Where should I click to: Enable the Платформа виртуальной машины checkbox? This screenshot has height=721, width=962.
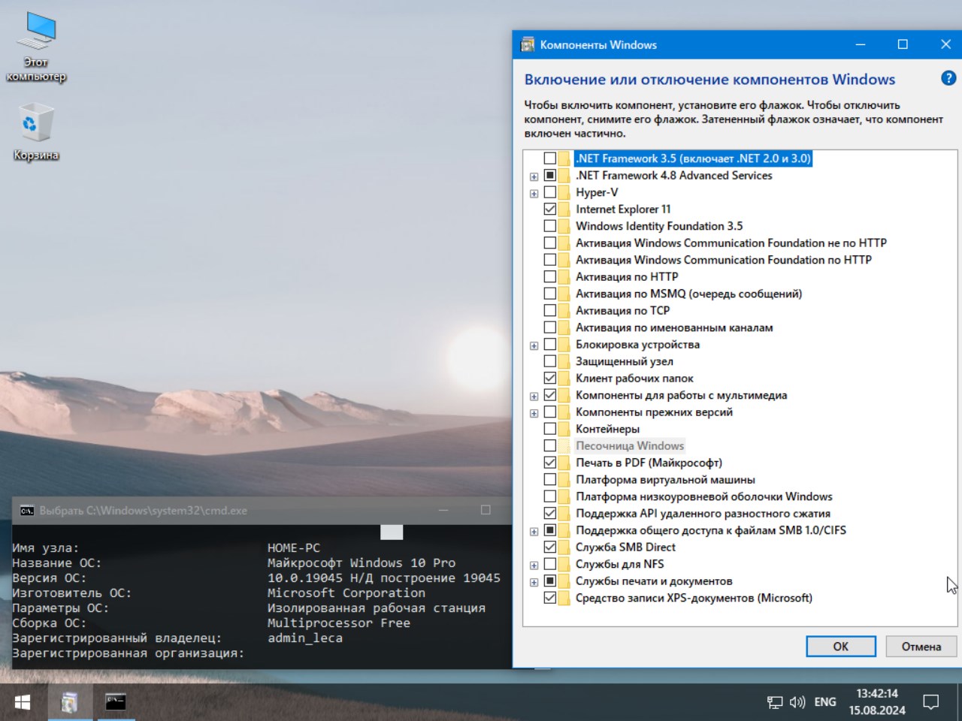pos(550,480)
